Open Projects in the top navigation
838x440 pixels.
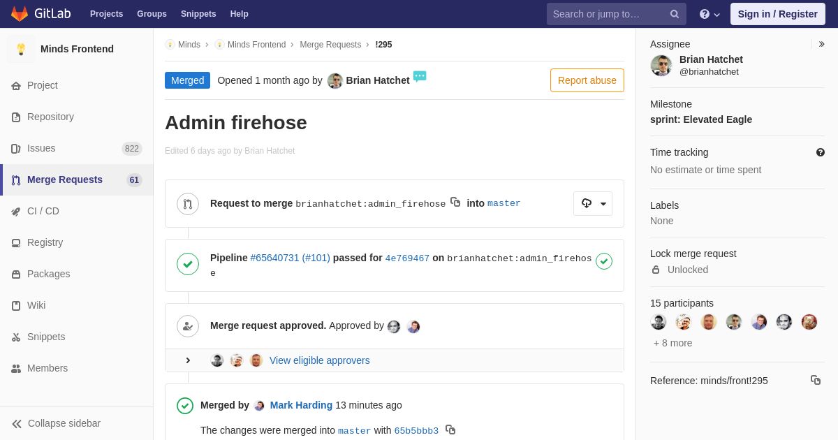106,14
